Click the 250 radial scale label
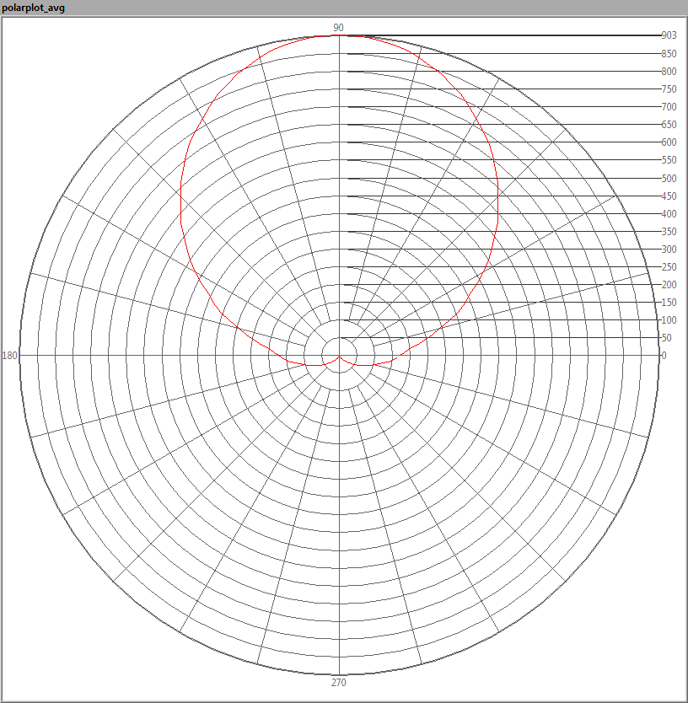Screen dimensions: 688x703 669,267
